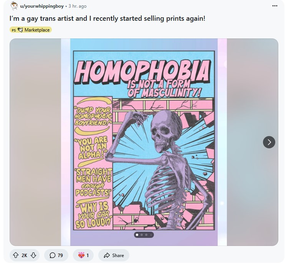Viewport: 286px width, 264px height.
Task: Click the 2K vote score
Action: (x=24, y=255)
